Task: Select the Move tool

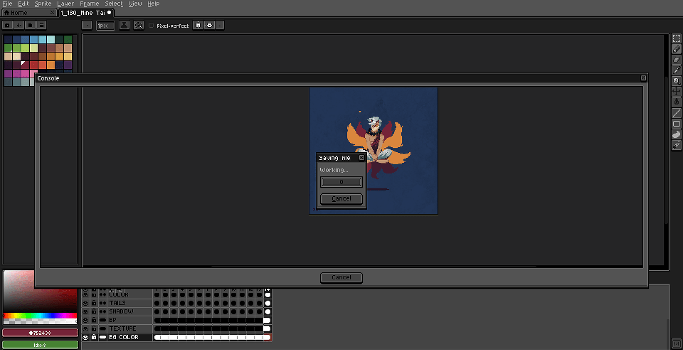Action: 677,91
